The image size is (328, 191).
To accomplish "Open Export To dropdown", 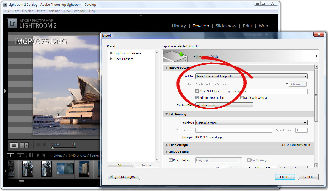I will coord(251,76).
